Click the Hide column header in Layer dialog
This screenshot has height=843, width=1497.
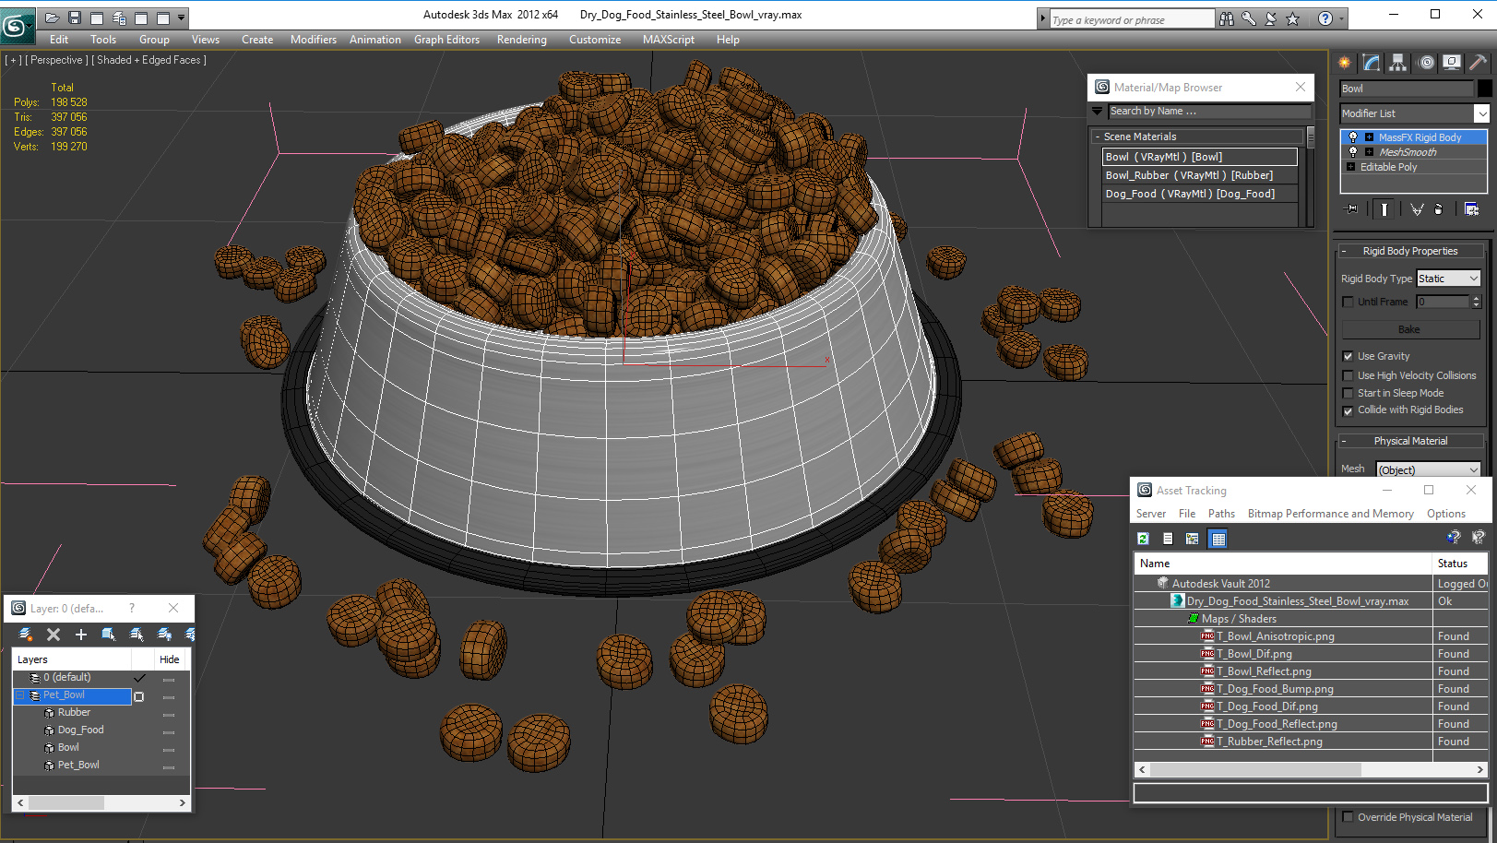click(170, 659)
